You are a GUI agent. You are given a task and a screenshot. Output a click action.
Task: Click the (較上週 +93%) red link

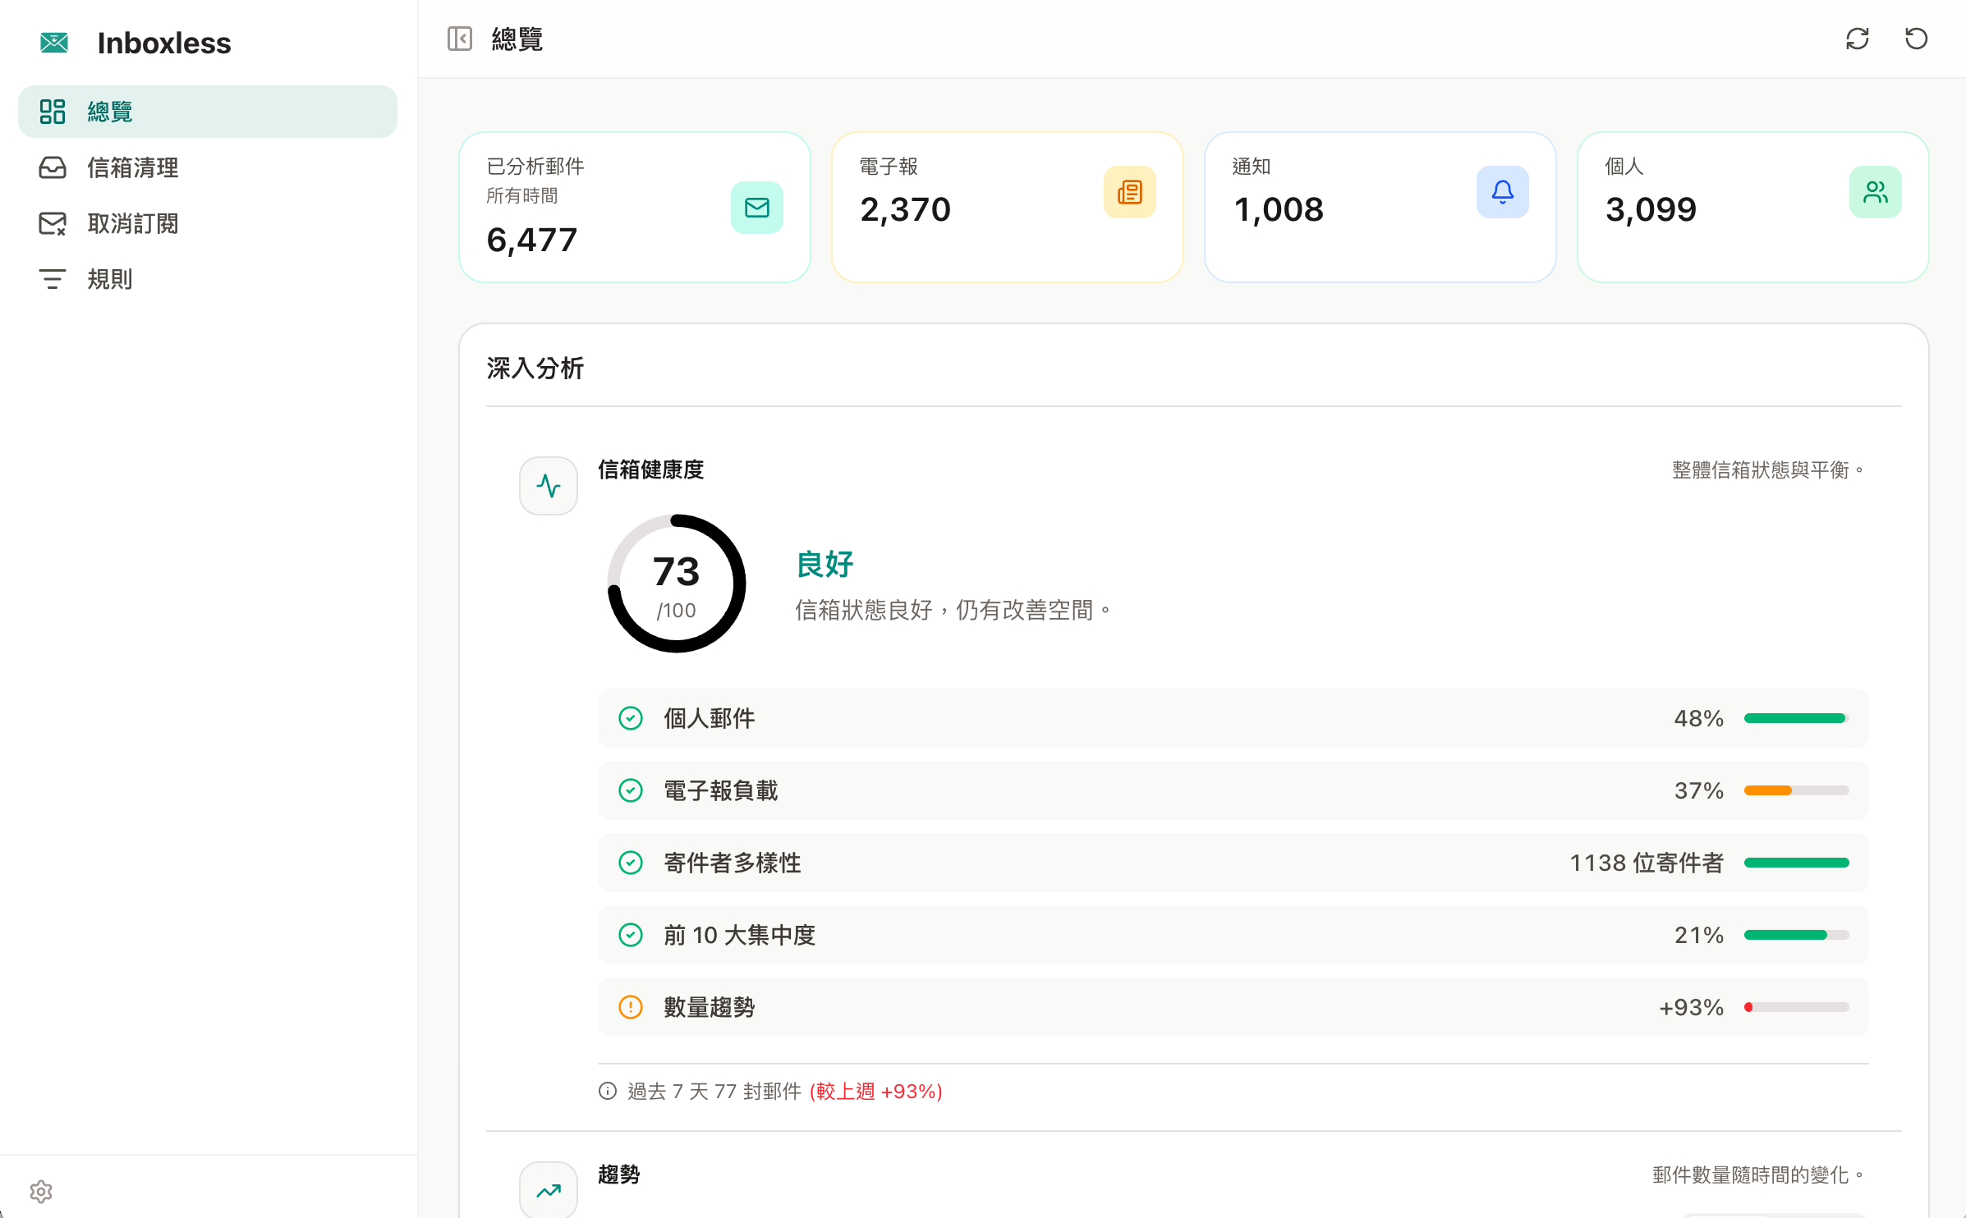tap(875, 1092)
